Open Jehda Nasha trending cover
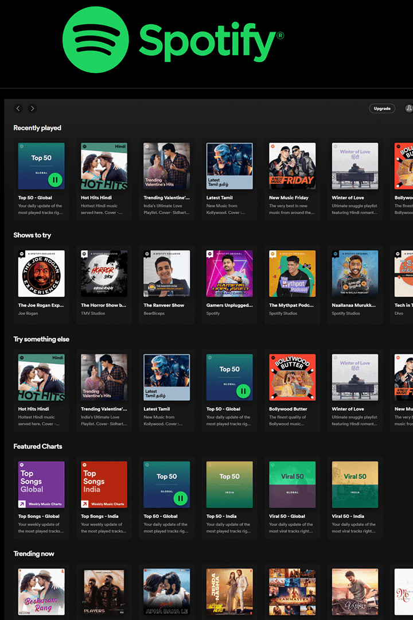The height and width of the screenshot is (620, 413). [229, 591]
